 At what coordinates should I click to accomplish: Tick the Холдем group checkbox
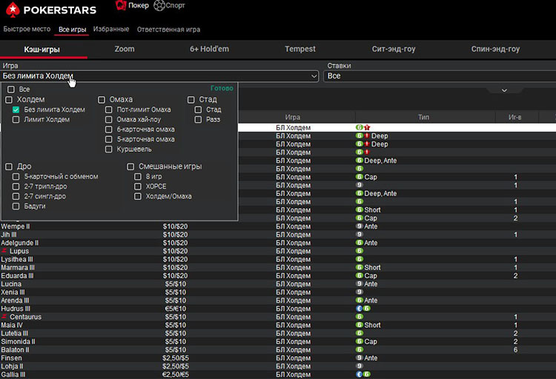coord(9,99)
